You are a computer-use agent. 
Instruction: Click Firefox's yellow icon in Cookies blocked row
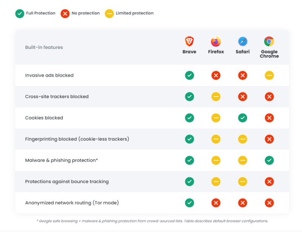click(216, 118)
